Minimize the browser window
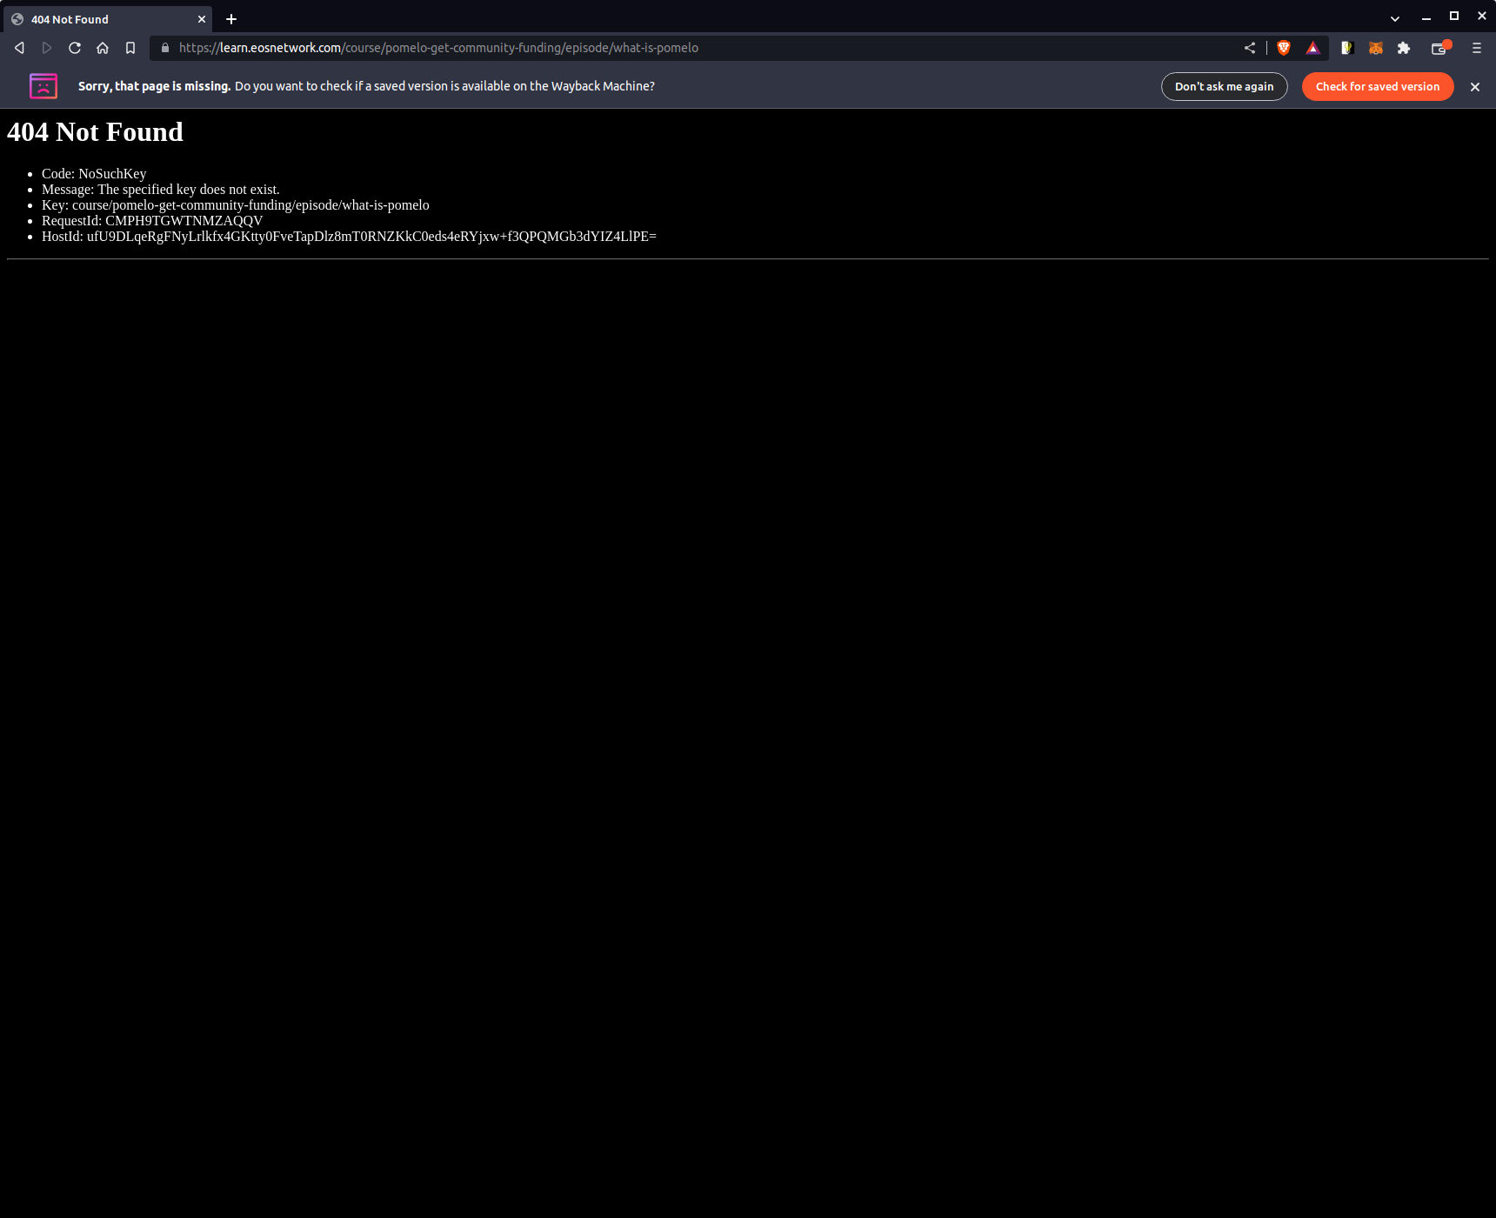 (x=1426, y=17)
